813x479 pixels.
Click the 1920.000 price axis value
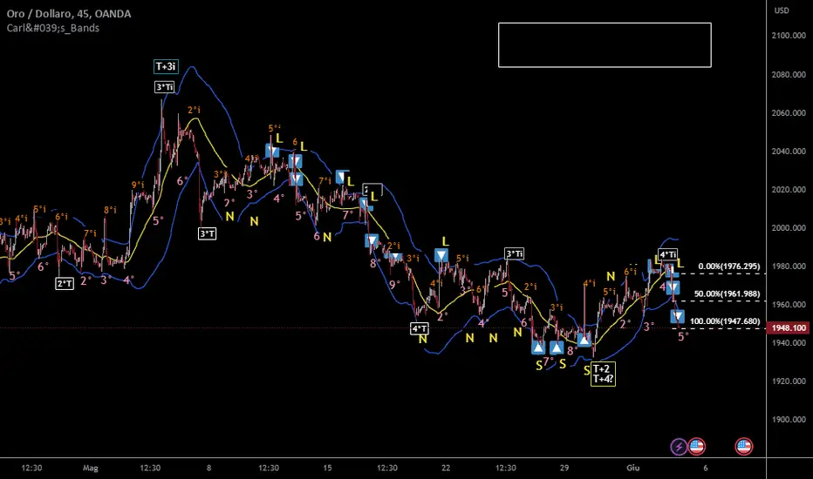tap(789, 381)
